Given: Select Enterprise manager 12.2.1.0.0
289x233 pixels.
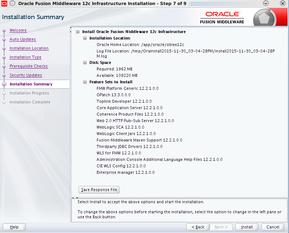Looking at the screenshot, I should click(x=126, y=173).
